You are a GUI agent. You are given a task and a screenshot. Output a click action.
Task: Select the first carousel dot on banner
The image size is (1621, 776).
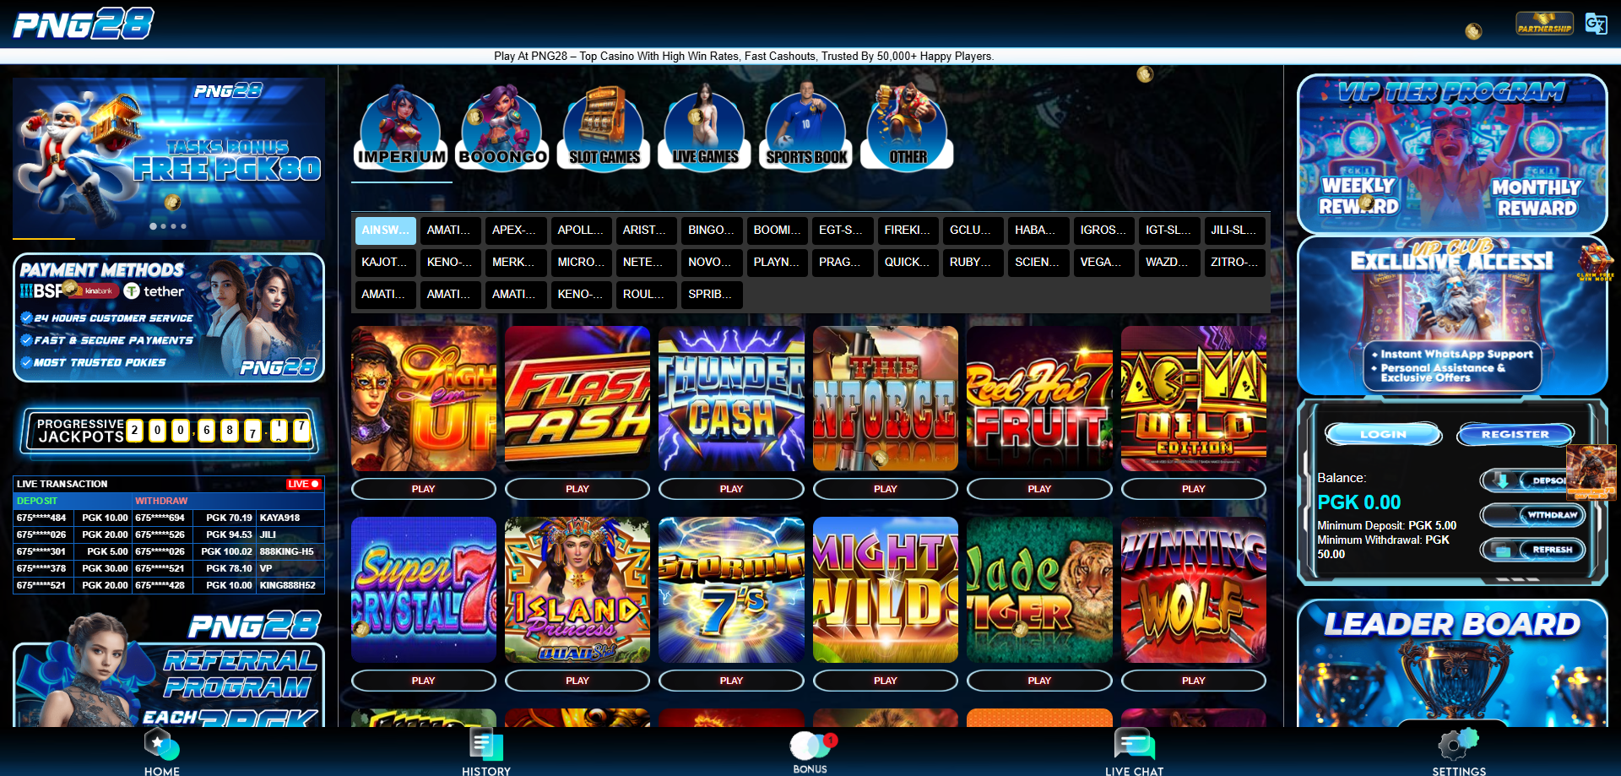pos(153,226)
